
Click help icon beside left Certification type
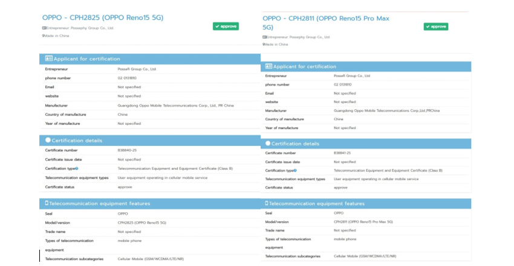(x=76, y=169)
